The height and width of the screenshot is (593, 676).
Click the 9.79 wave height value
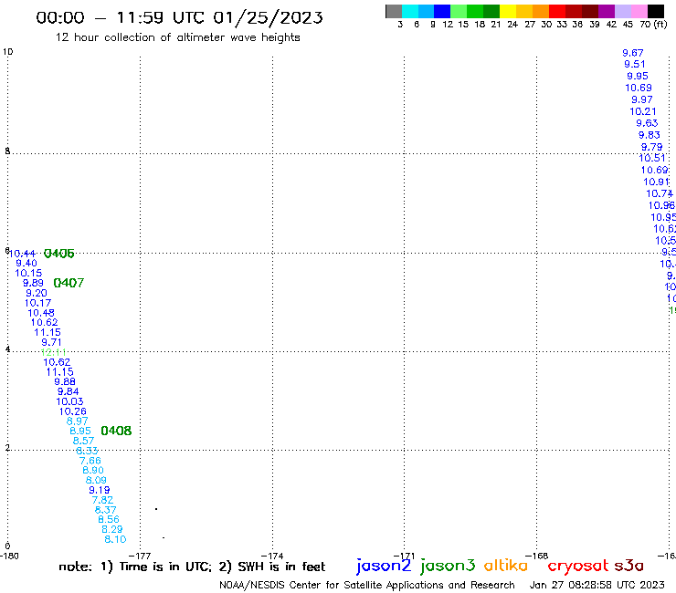pos(651,147)
